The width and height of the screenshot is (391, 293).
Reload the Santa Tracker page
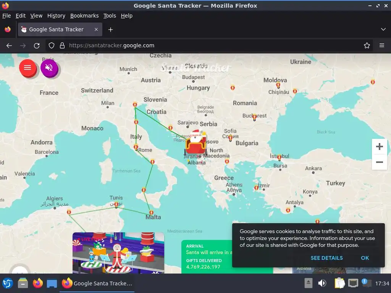pos(37,46)
